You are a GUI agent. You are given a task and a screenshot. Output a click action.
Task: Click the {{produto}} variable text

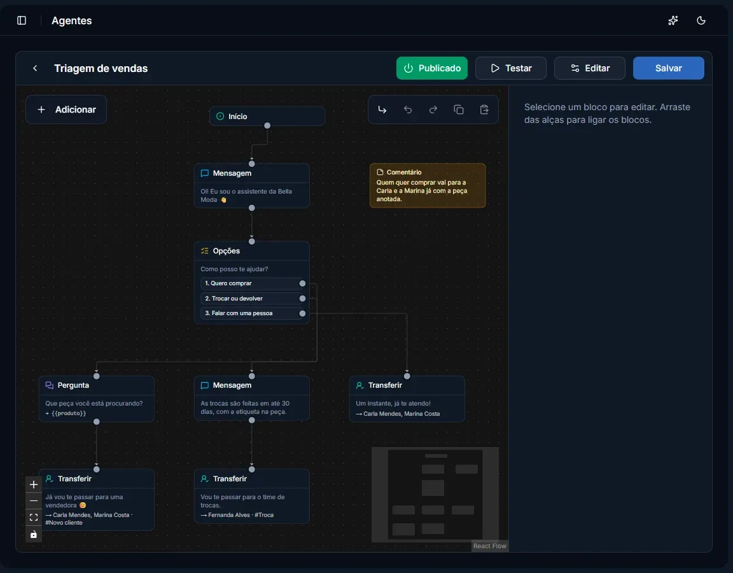click(69, 413)
